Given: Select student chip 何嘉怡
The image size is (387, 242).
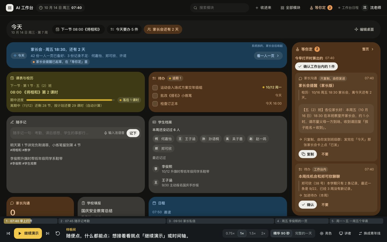Looking at the screenshot, I should click(x=163, y=139).
